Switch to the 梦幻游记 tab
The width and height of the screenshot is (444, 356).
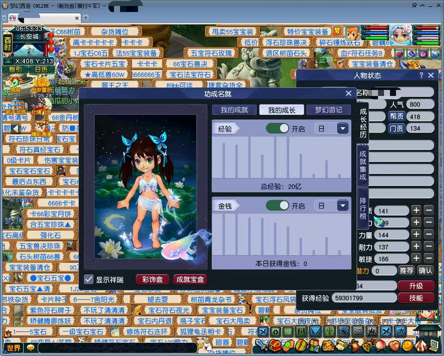point(329,110)
